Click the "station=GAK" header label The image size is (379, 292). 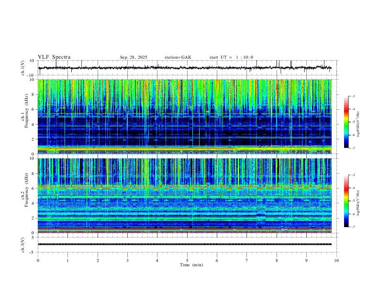pos(178,57)
